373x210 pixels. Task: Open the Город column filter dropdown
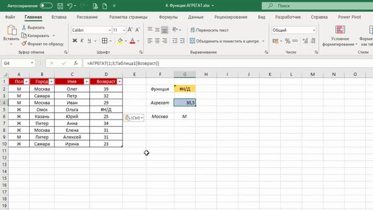pos(51,82)
